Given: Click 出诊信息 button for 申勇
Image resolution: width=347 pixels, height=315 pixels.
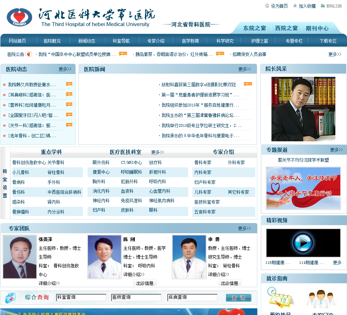Looking at the screenshot, I should coord(230,283).
